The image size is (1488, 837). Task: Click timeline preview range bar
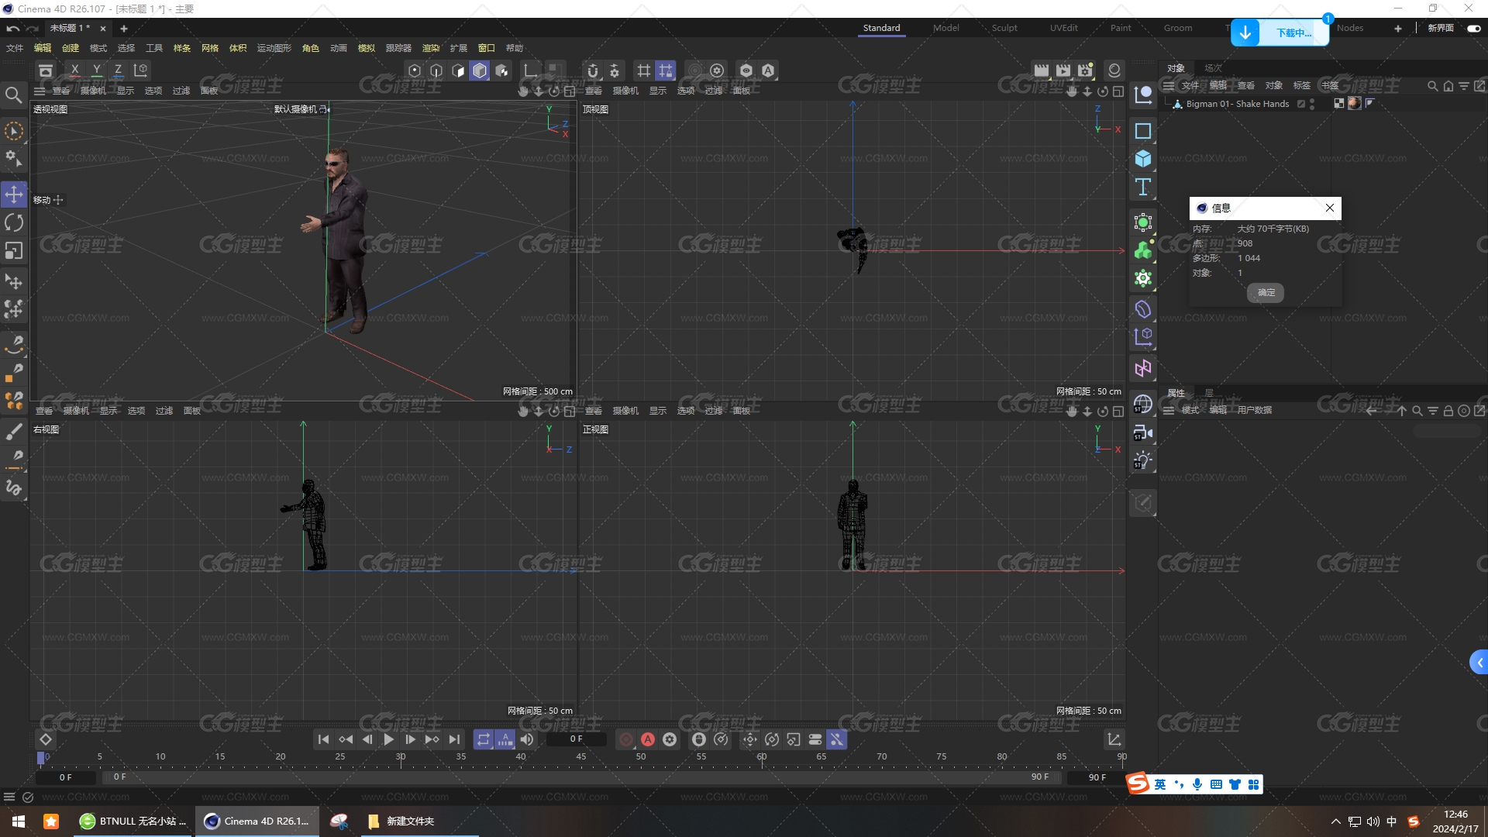[x=581, y=777]
